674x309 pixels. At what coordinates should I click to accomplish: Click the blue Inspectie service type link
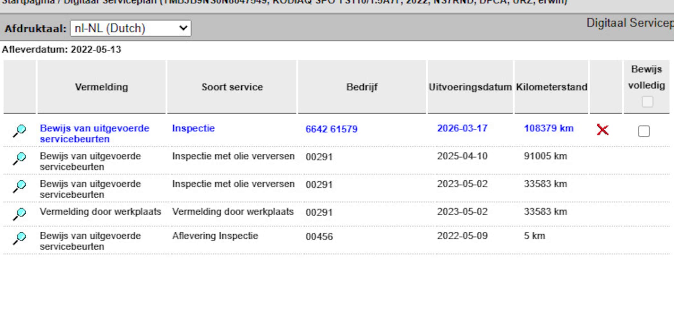[193, 128]
